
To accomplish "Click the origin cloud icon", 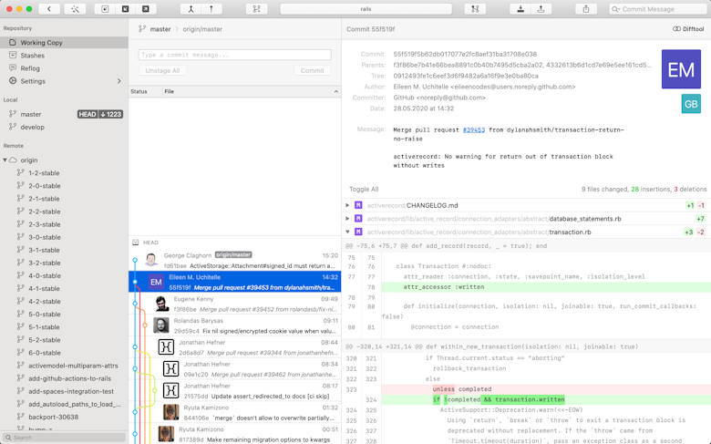I will (13, 160).
